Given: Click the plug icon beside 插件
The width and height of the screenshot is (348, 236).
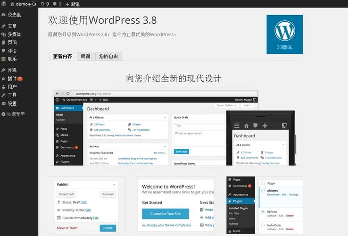Looking at the screenshot, I should tap(3, 79).
